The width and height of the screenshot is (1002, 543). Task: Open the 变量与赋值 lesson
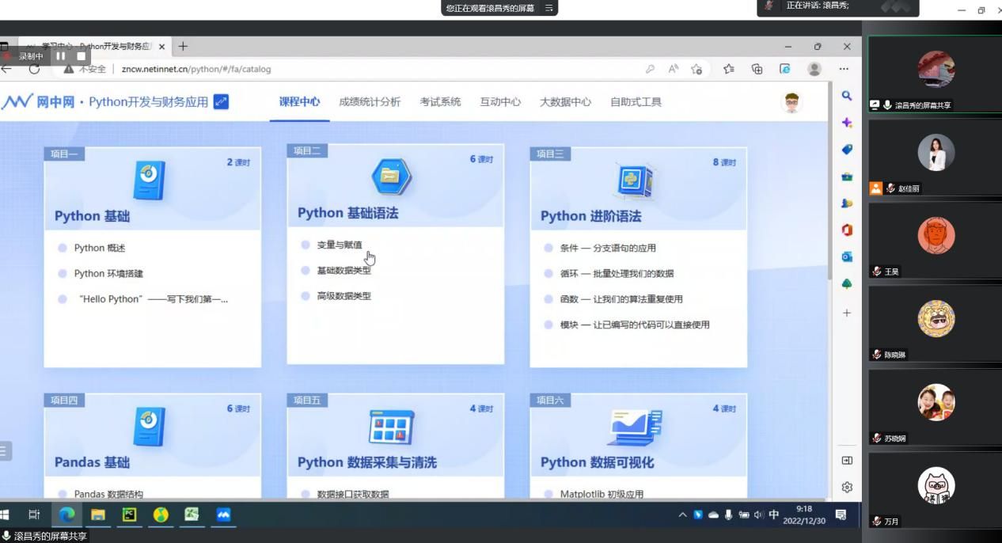[x=340, y=245]
